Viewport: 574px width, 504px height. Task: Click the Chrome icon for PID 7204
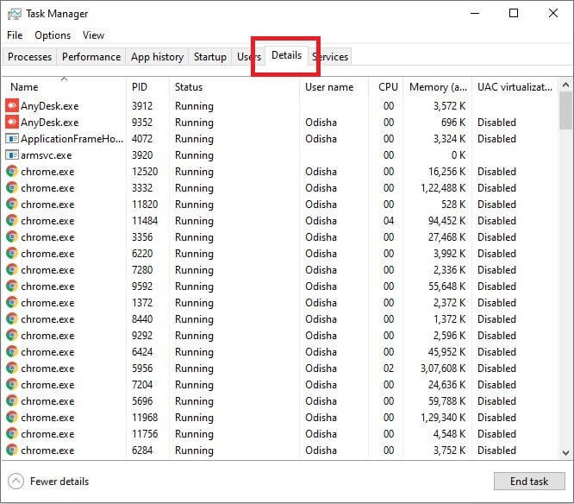[x=12, y=385]
